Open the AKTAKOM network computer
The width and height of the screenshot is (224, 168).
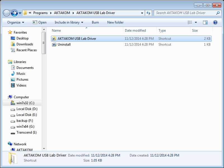pyautogui.click(x=24, y=150)
